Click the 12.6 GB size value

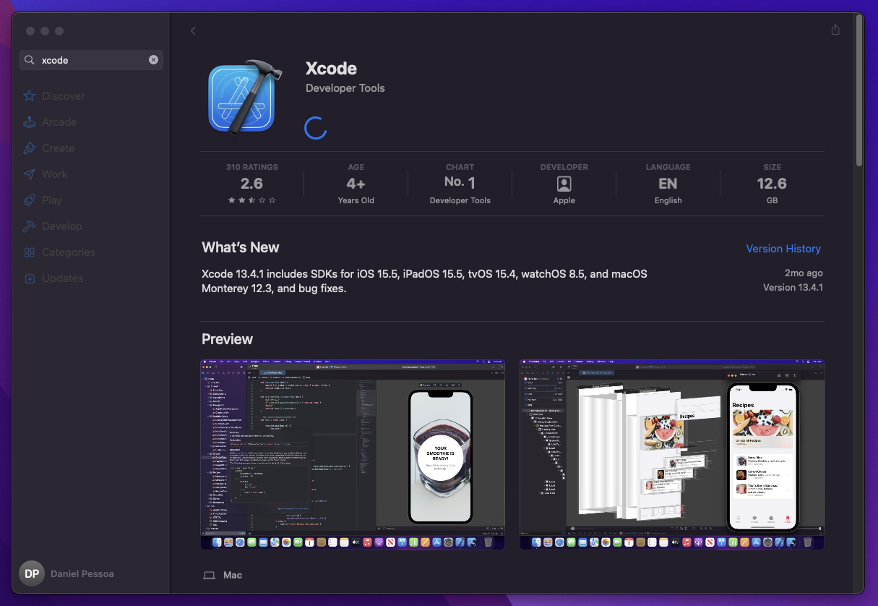[x=772, y=184]
